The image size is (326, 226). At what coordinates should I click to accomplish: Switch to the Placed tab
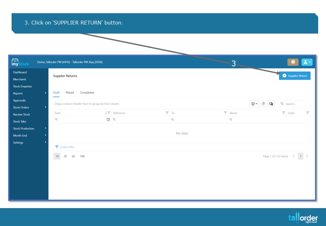(x=70, y=93)
